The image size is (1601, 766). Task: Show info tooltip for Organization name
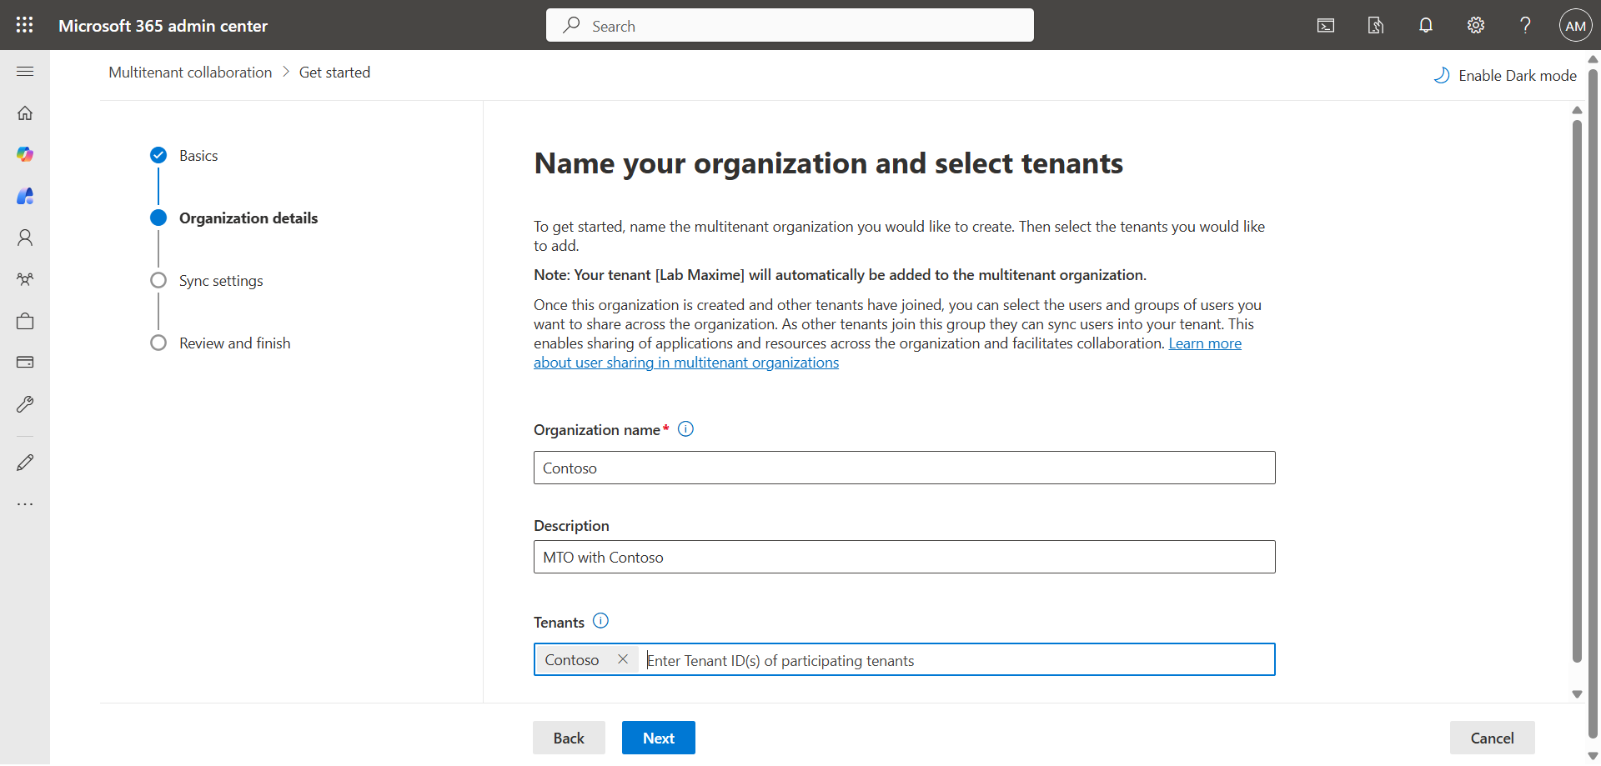(x=685, y=429)
